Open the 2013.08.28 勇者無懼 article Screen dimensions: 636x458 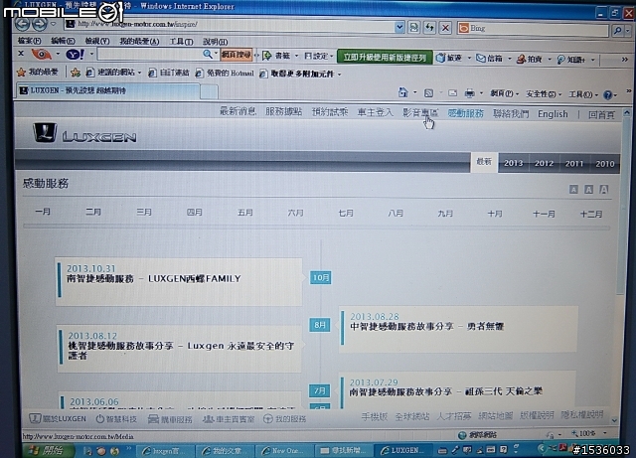[x=458, y=329]
